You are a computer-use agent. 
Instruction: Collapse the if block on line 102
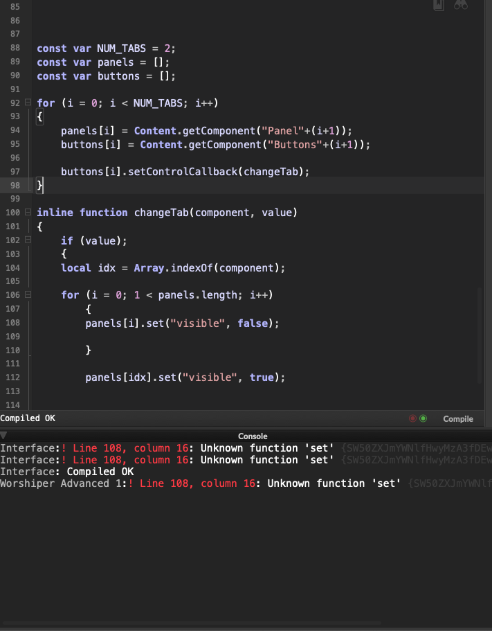tap(28, 240)
